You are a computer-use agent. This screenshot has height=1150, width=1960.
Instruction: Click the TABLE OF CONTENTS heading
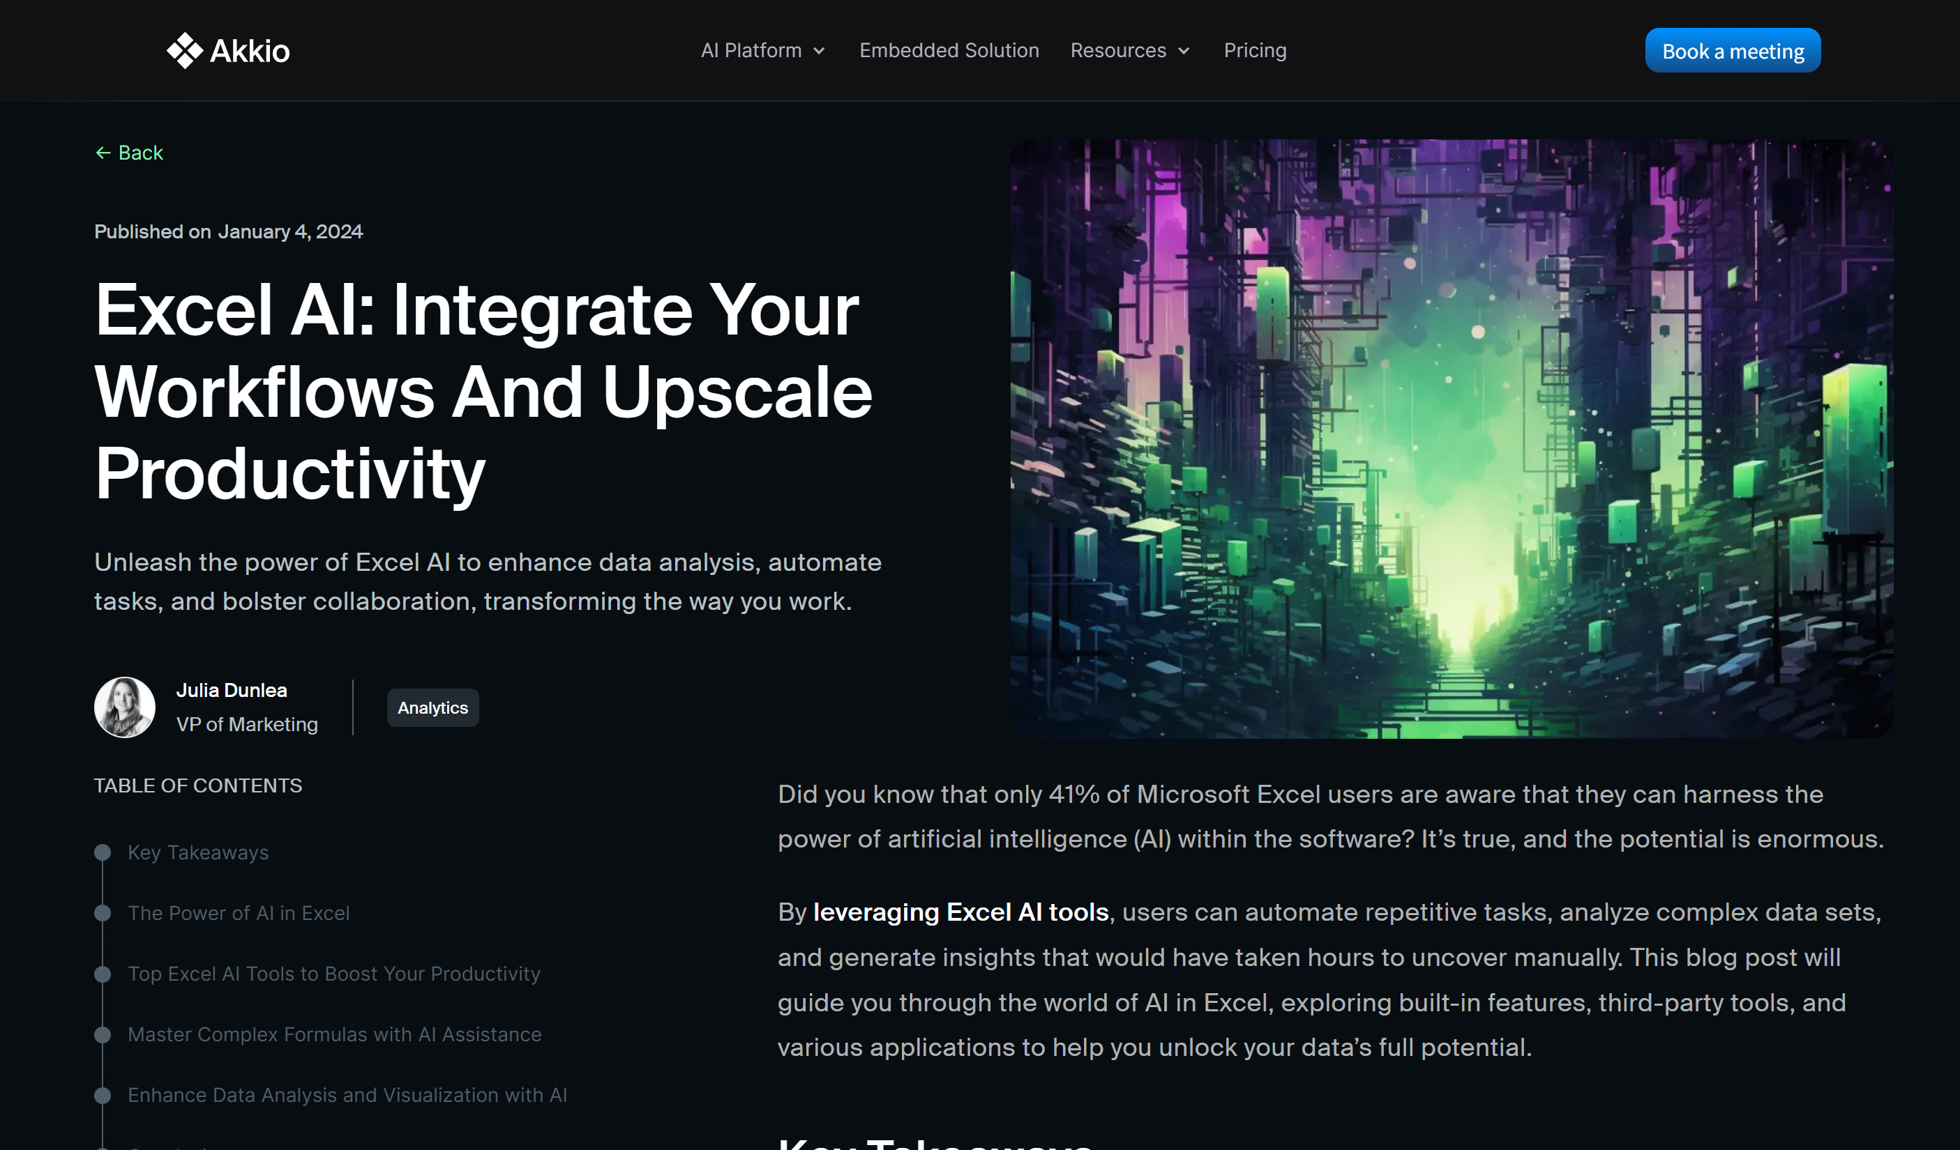click(198, 785)
